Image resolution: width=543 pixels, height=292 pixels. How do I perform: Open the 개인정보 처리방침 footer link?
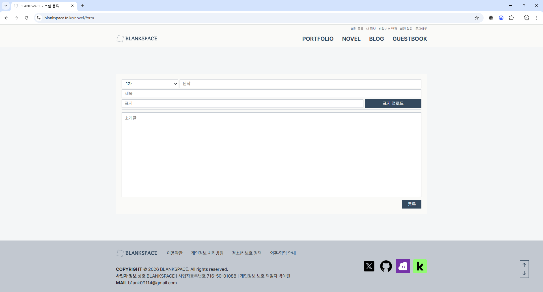click(x=207, y=253)
